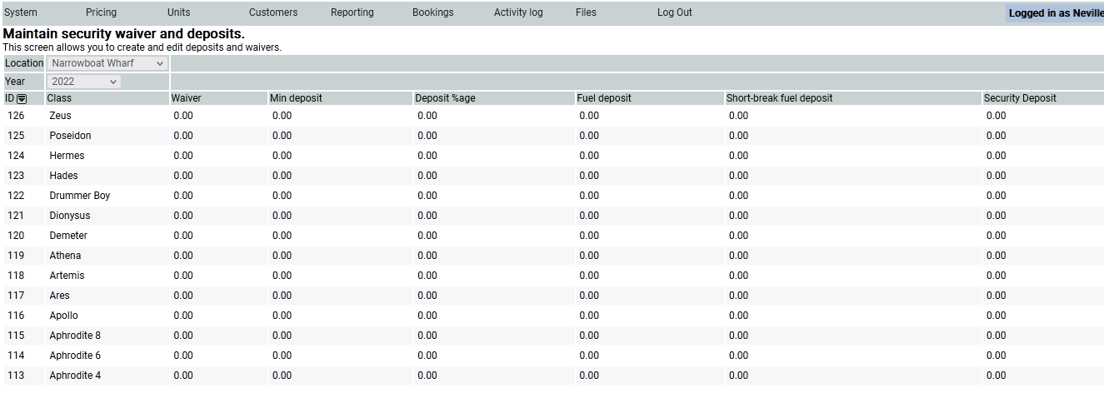Open the System menu

(x=21, y=12)
